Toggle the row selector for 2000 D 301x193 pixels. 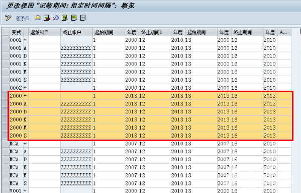pos(6,111)
